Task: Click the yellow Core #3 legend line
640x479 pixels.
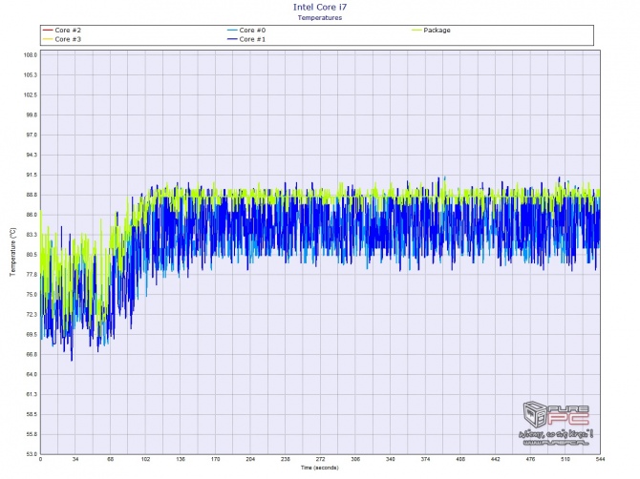Action: [48, 39]
